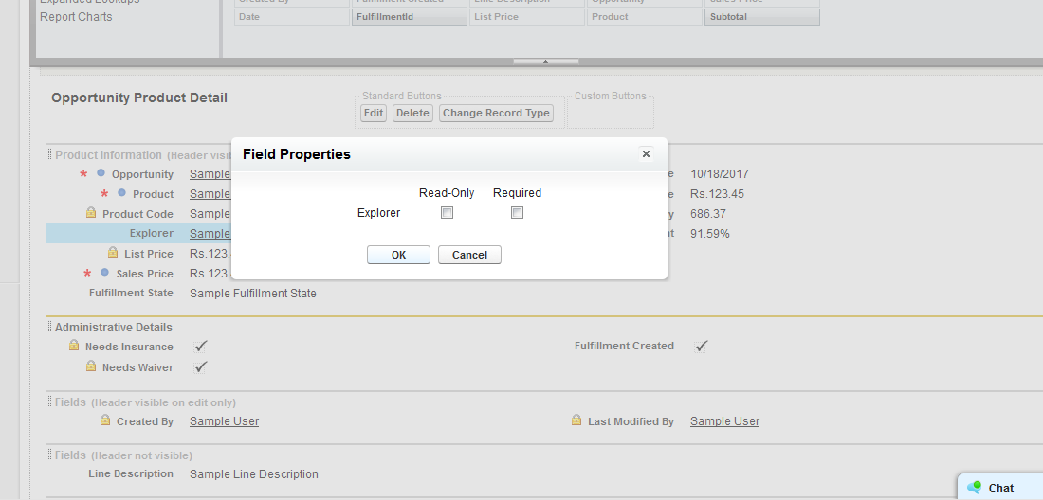This screenshot has width=1043, height=500.
Task: Click the Fulfillment Created checkmark
Action: (x=701, y=346)
